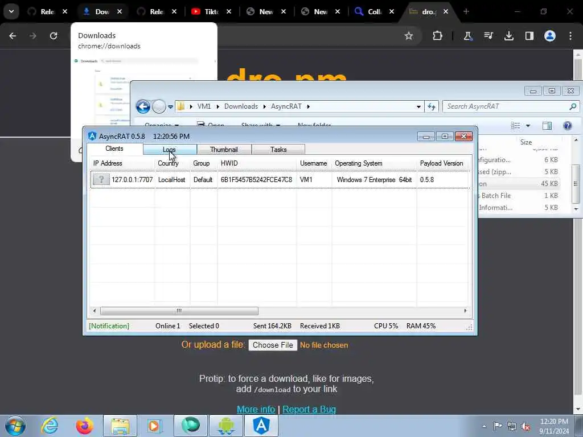Switch to the Logs tab in AsyncRAT
The width and height of the screenshot is (583, 437).
tap(170, 150)
